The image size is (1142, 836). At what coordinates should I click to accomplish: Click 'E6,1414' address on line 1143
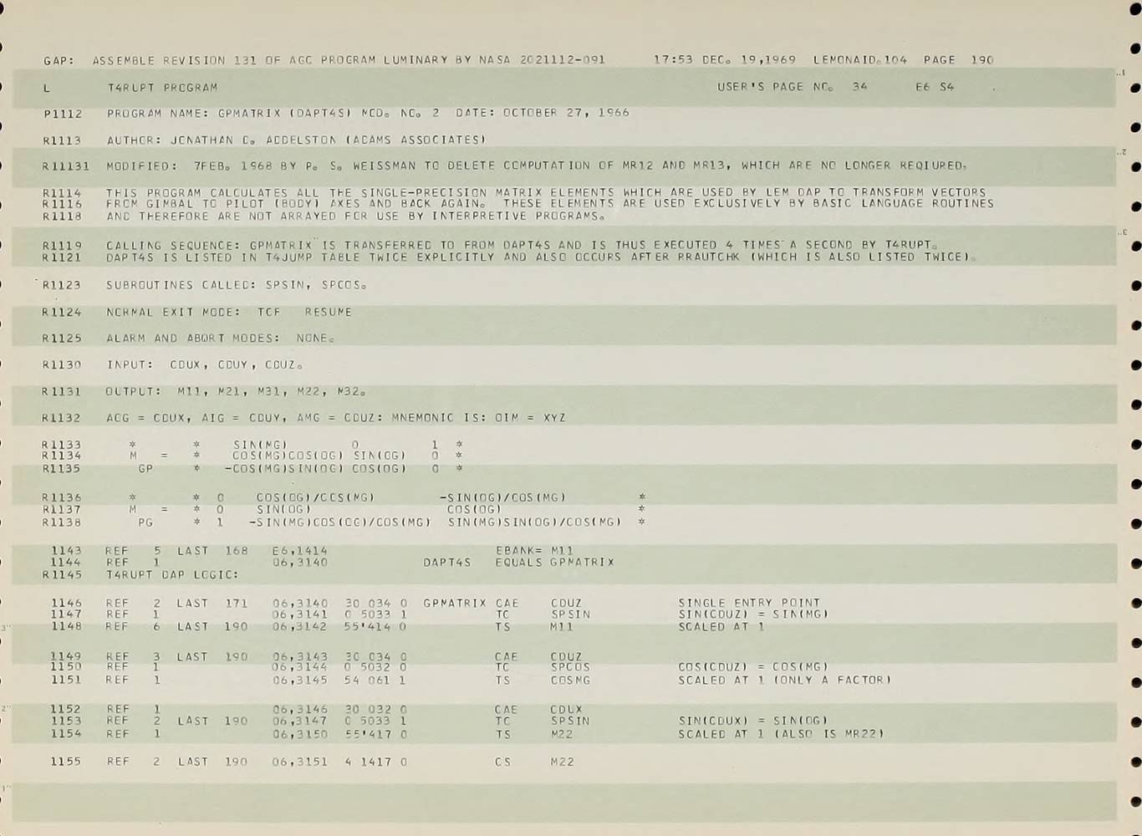300,551
